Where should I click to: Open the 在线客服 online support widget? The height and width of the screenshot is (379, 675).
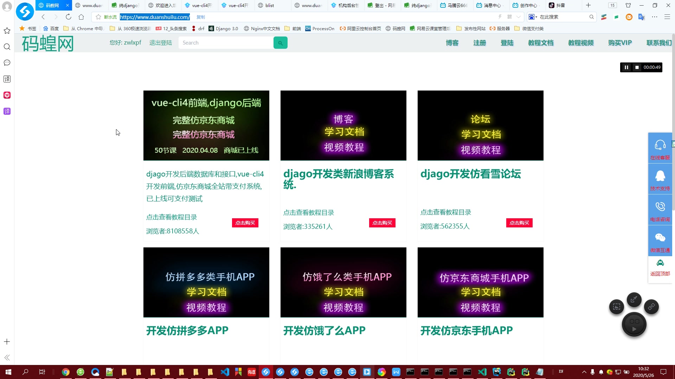[x=660, y=148]
